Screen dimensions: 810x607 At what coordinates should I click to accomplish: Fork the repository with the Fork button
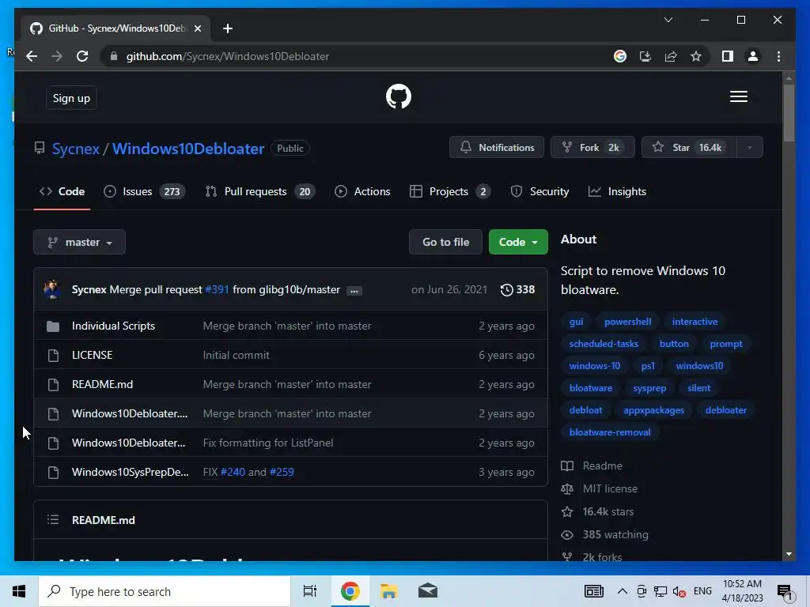click(x=592, y=148)
